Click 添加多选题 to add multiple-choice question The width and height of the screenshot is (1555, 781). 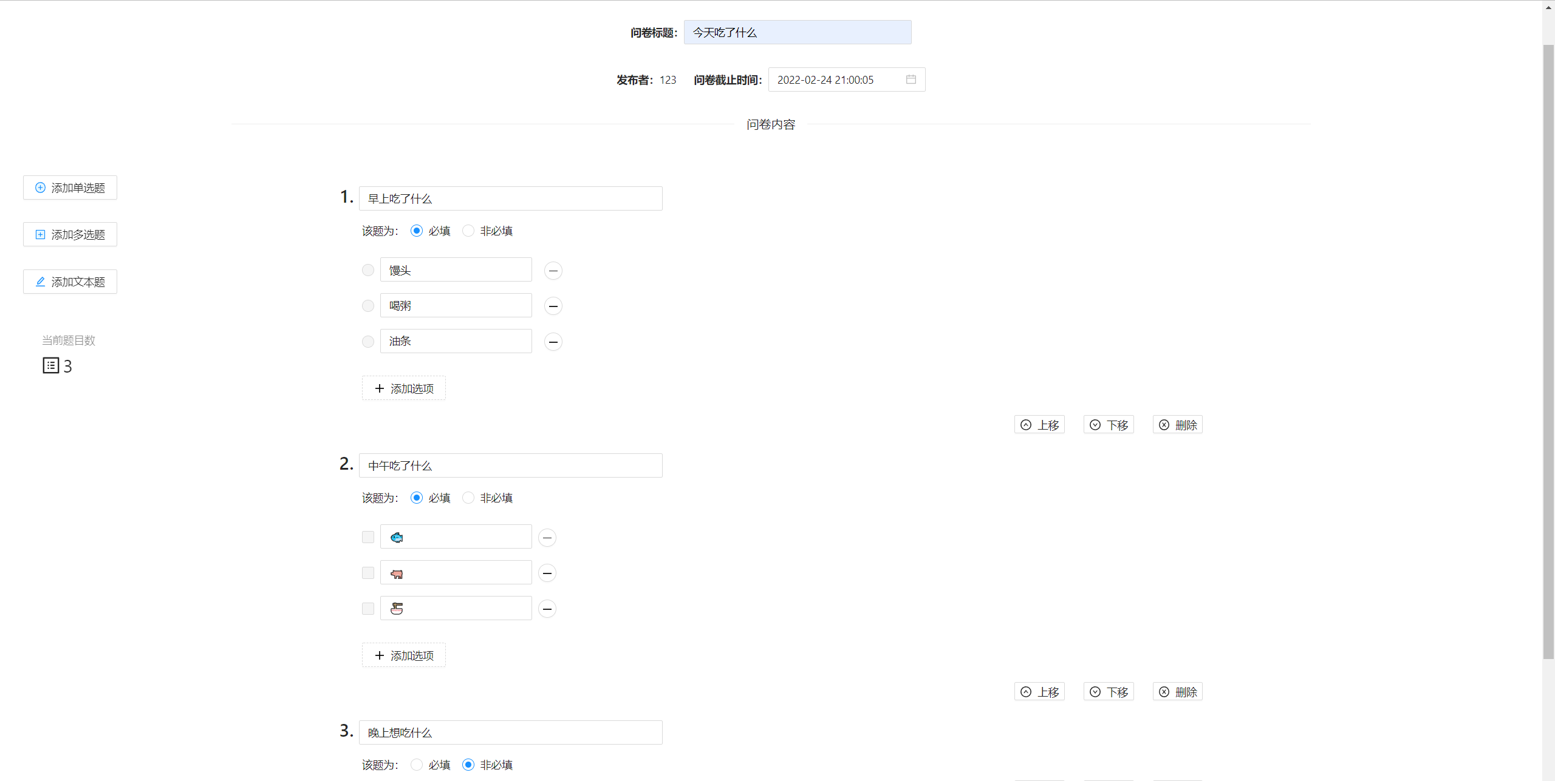[69, 234]
